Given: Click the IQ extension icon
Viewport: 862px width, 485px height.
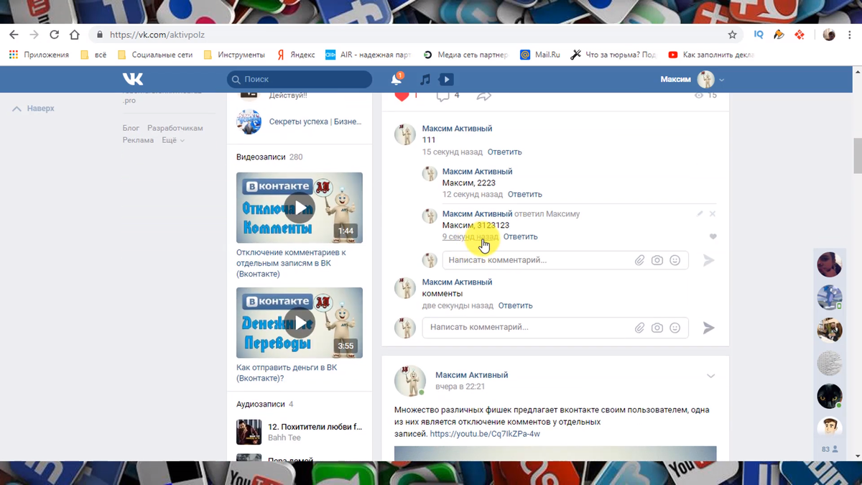Looking at the screenshot, I should click(x=759, y=34).
